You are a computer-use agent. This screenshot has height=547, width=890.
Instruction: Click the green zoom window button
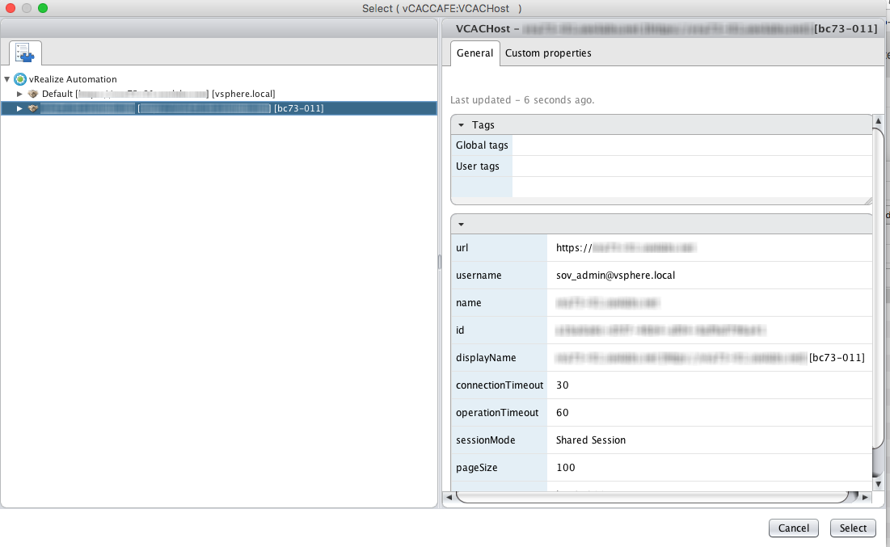point(43,8)
